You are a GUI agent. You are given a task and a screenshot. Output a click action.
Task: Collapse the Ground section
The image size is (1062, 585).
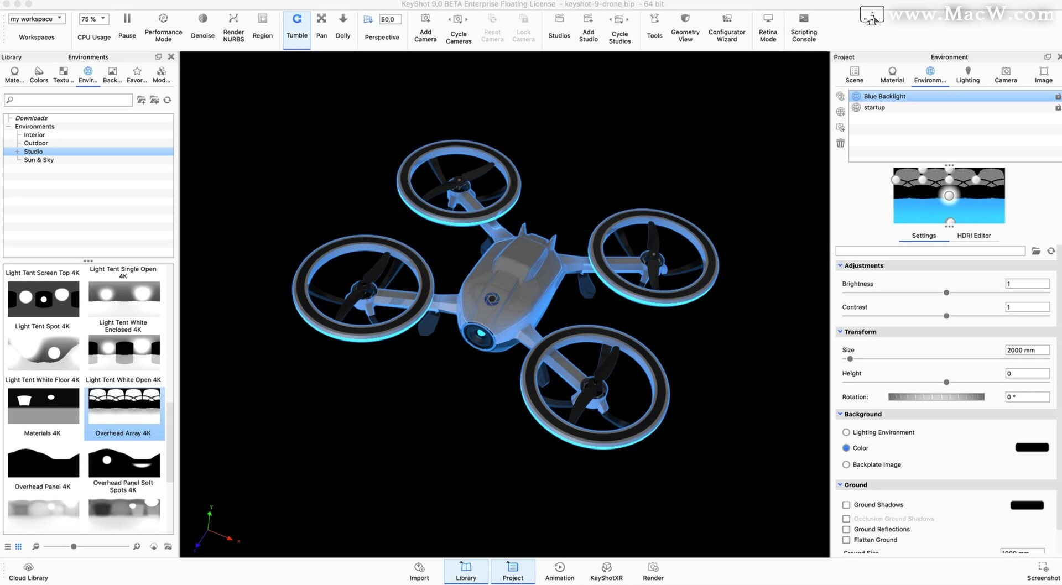click(840, 485)
